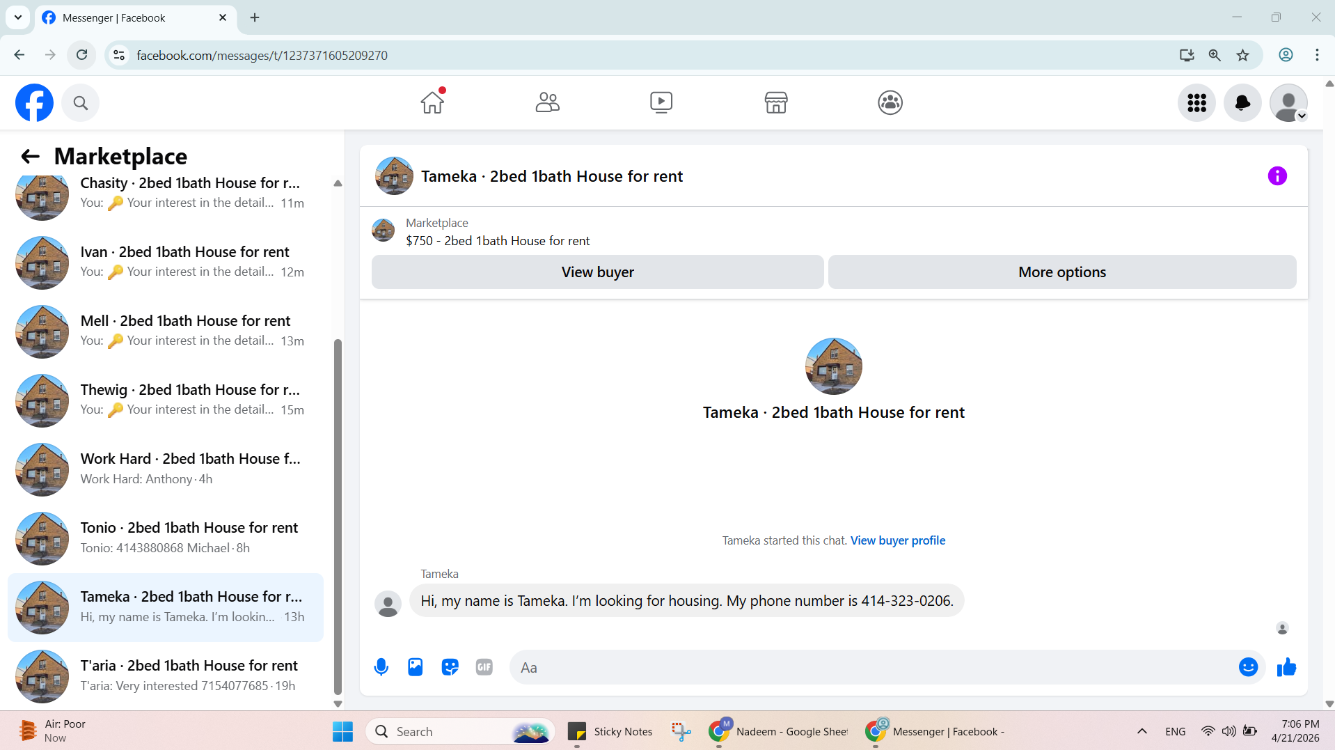Open a new browser tab
This screenshot has height=750, width=1335.
[255, 17]
